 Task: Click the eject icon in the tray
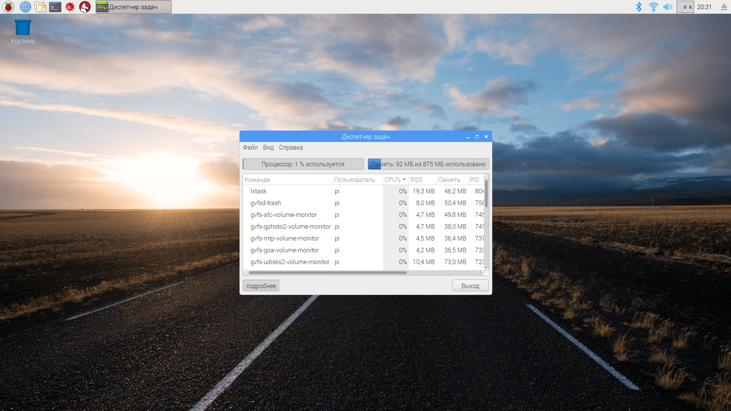(x=724, y=7)
